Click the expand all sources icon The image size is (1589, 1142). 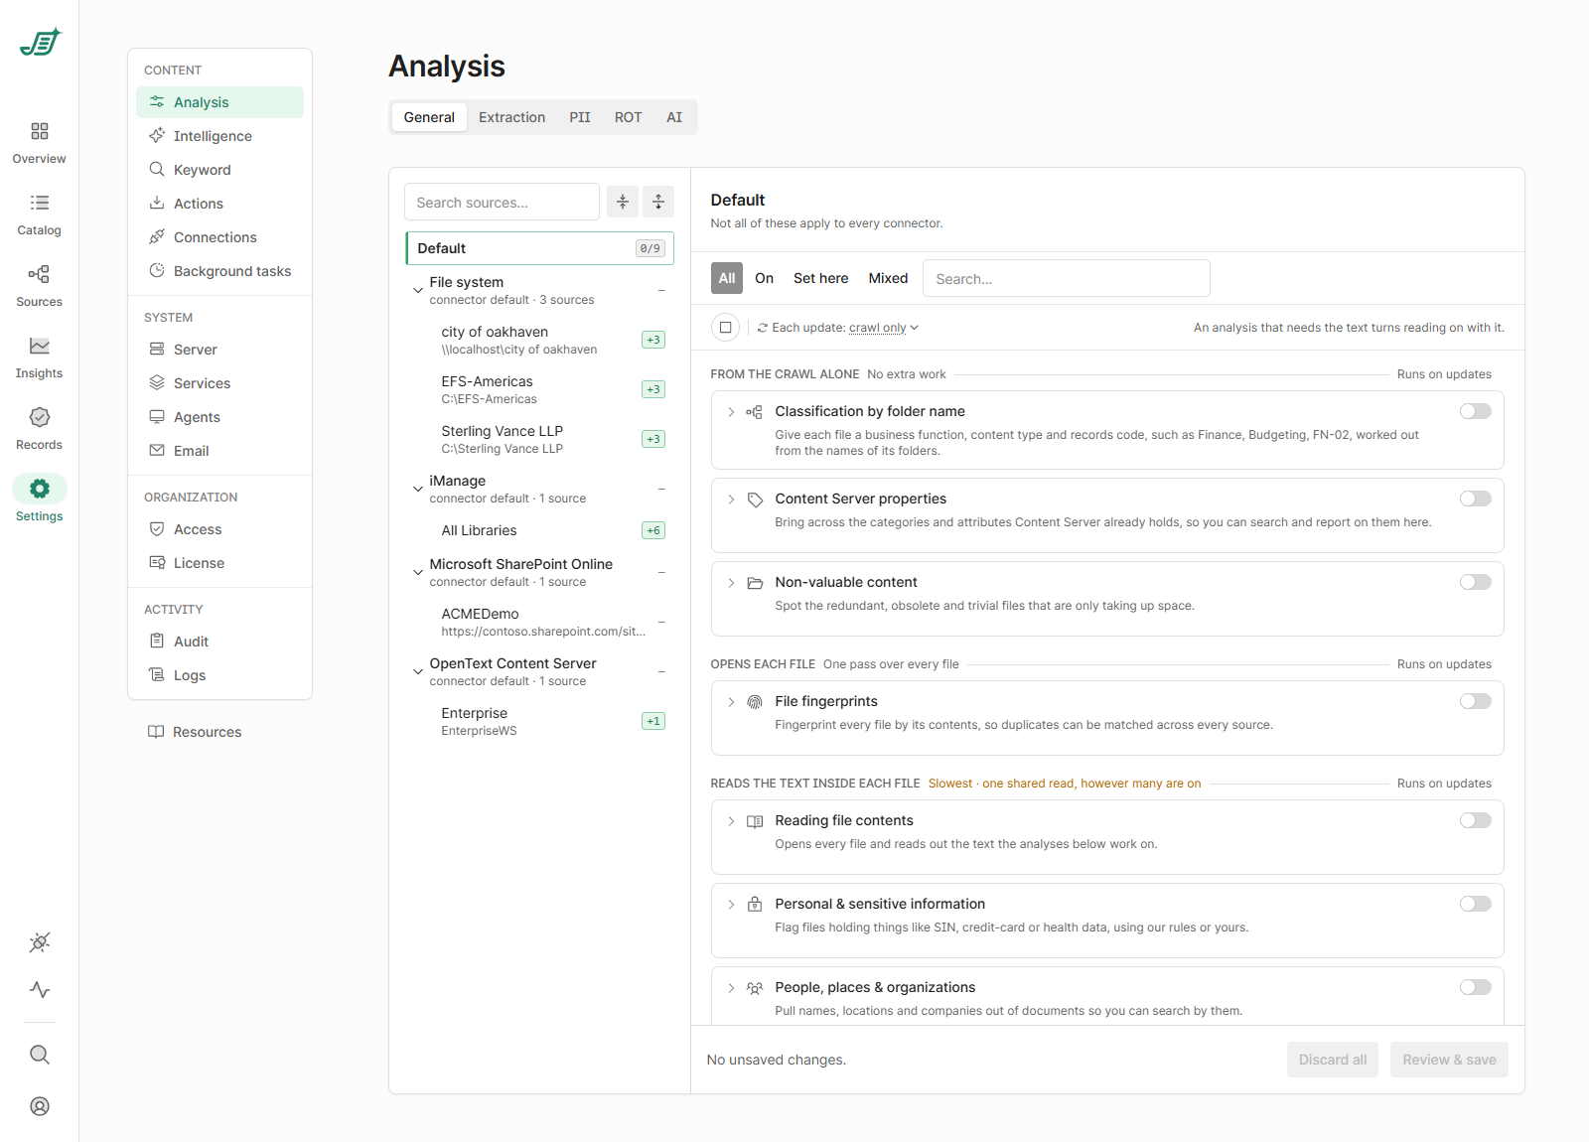pos(658,202)
